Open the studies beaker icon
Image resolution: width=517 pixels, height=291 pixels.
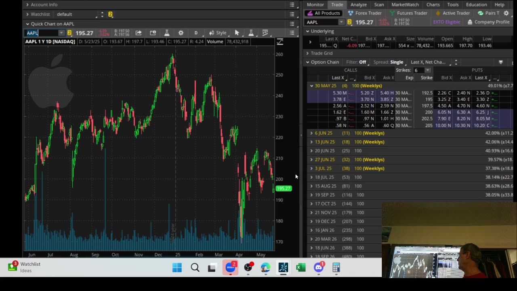click(166, 33)
